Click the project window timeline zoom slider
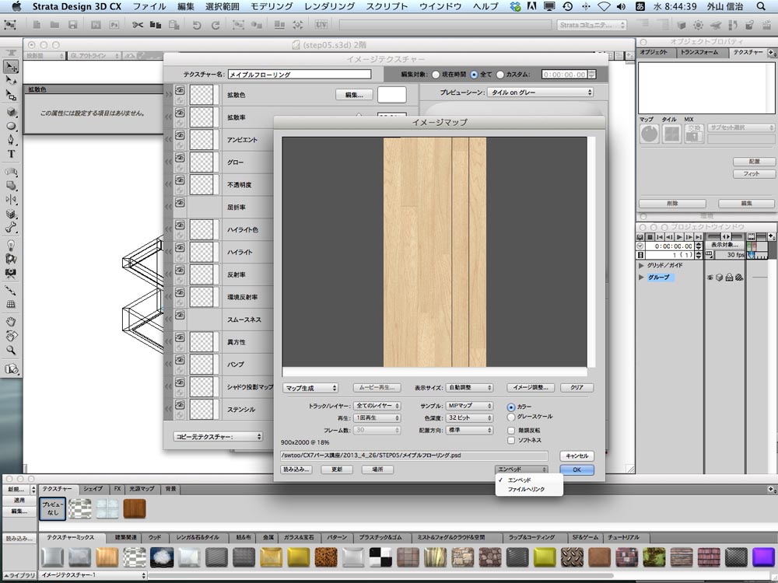The image size is (778, 583). pyautogui.click(x=725, y=237)
